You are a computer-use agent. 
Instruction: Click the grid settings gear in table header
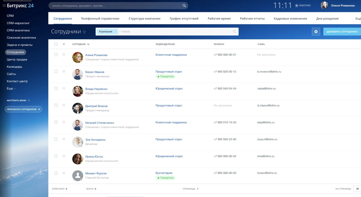point(64,44)
